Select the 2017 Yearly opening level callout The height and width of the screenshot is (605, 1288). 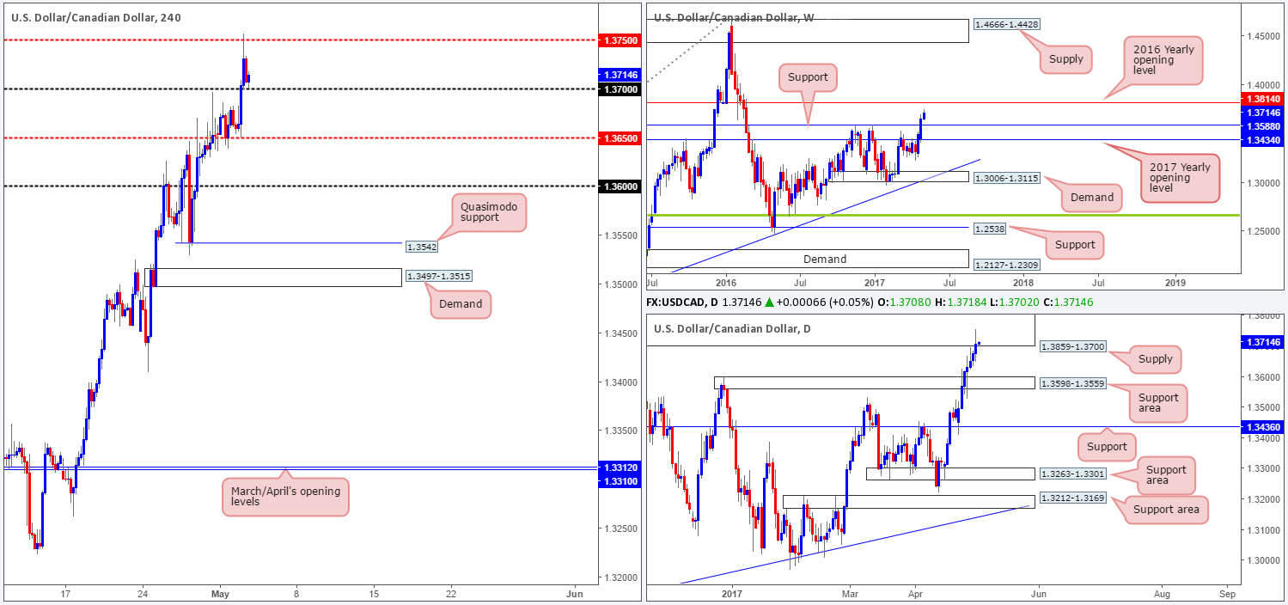(1180, 178)
